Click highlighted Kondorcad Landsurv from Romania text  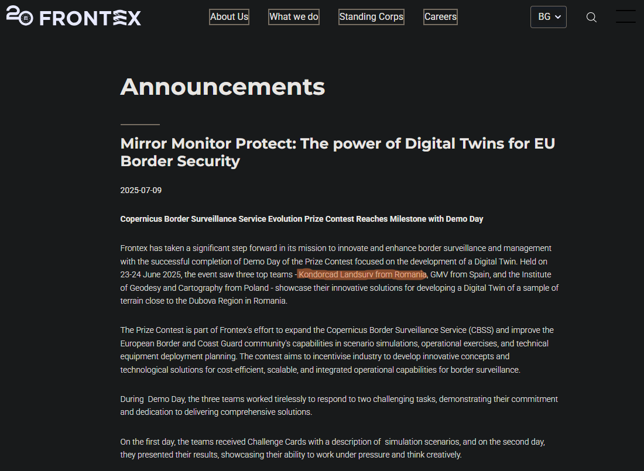click(362, 274)
